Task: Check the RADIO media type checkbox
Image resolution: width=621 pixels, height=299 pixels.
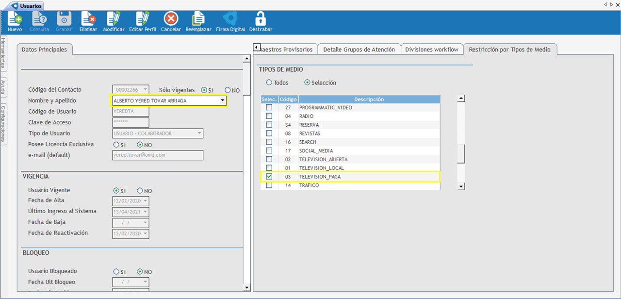Action: click(x=269, y=116)
